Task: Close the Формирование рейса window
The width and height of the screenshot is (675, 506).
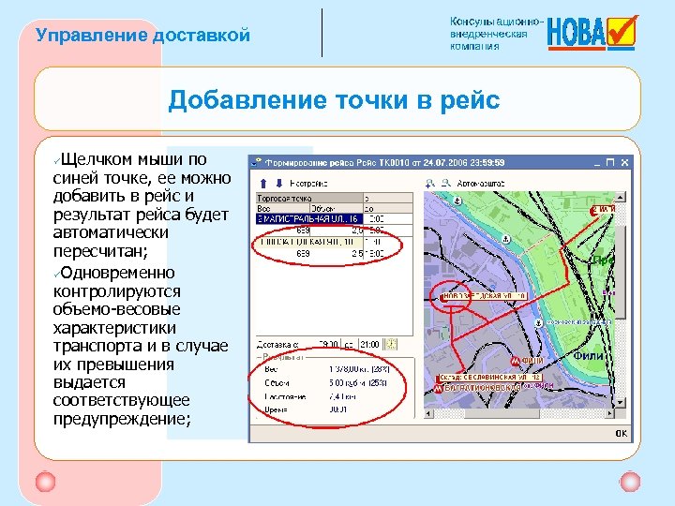Action: 624,163
